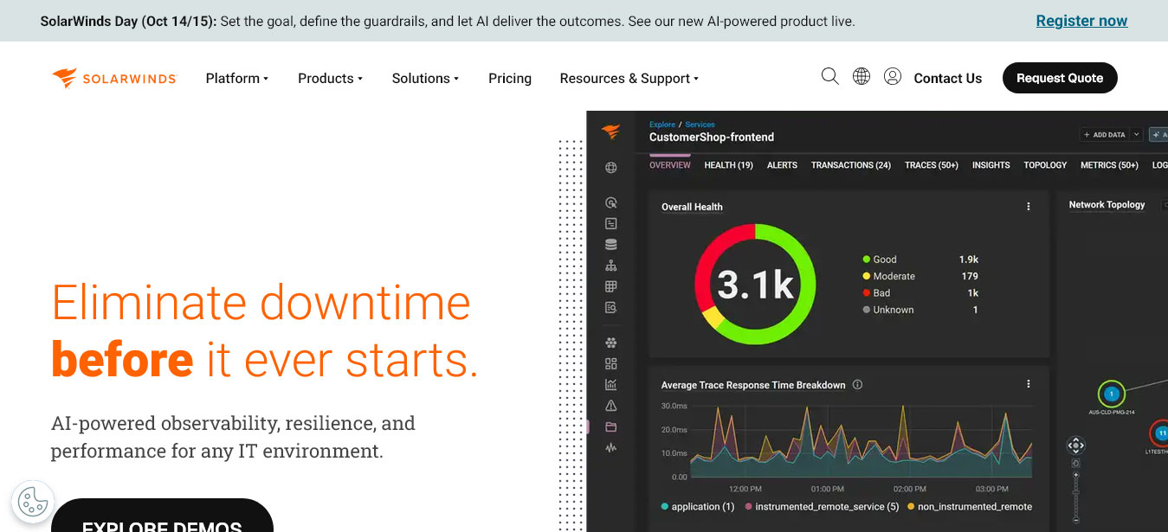
Task: Click the Bad 1k legend row
Action: click(x=920, y=293)
